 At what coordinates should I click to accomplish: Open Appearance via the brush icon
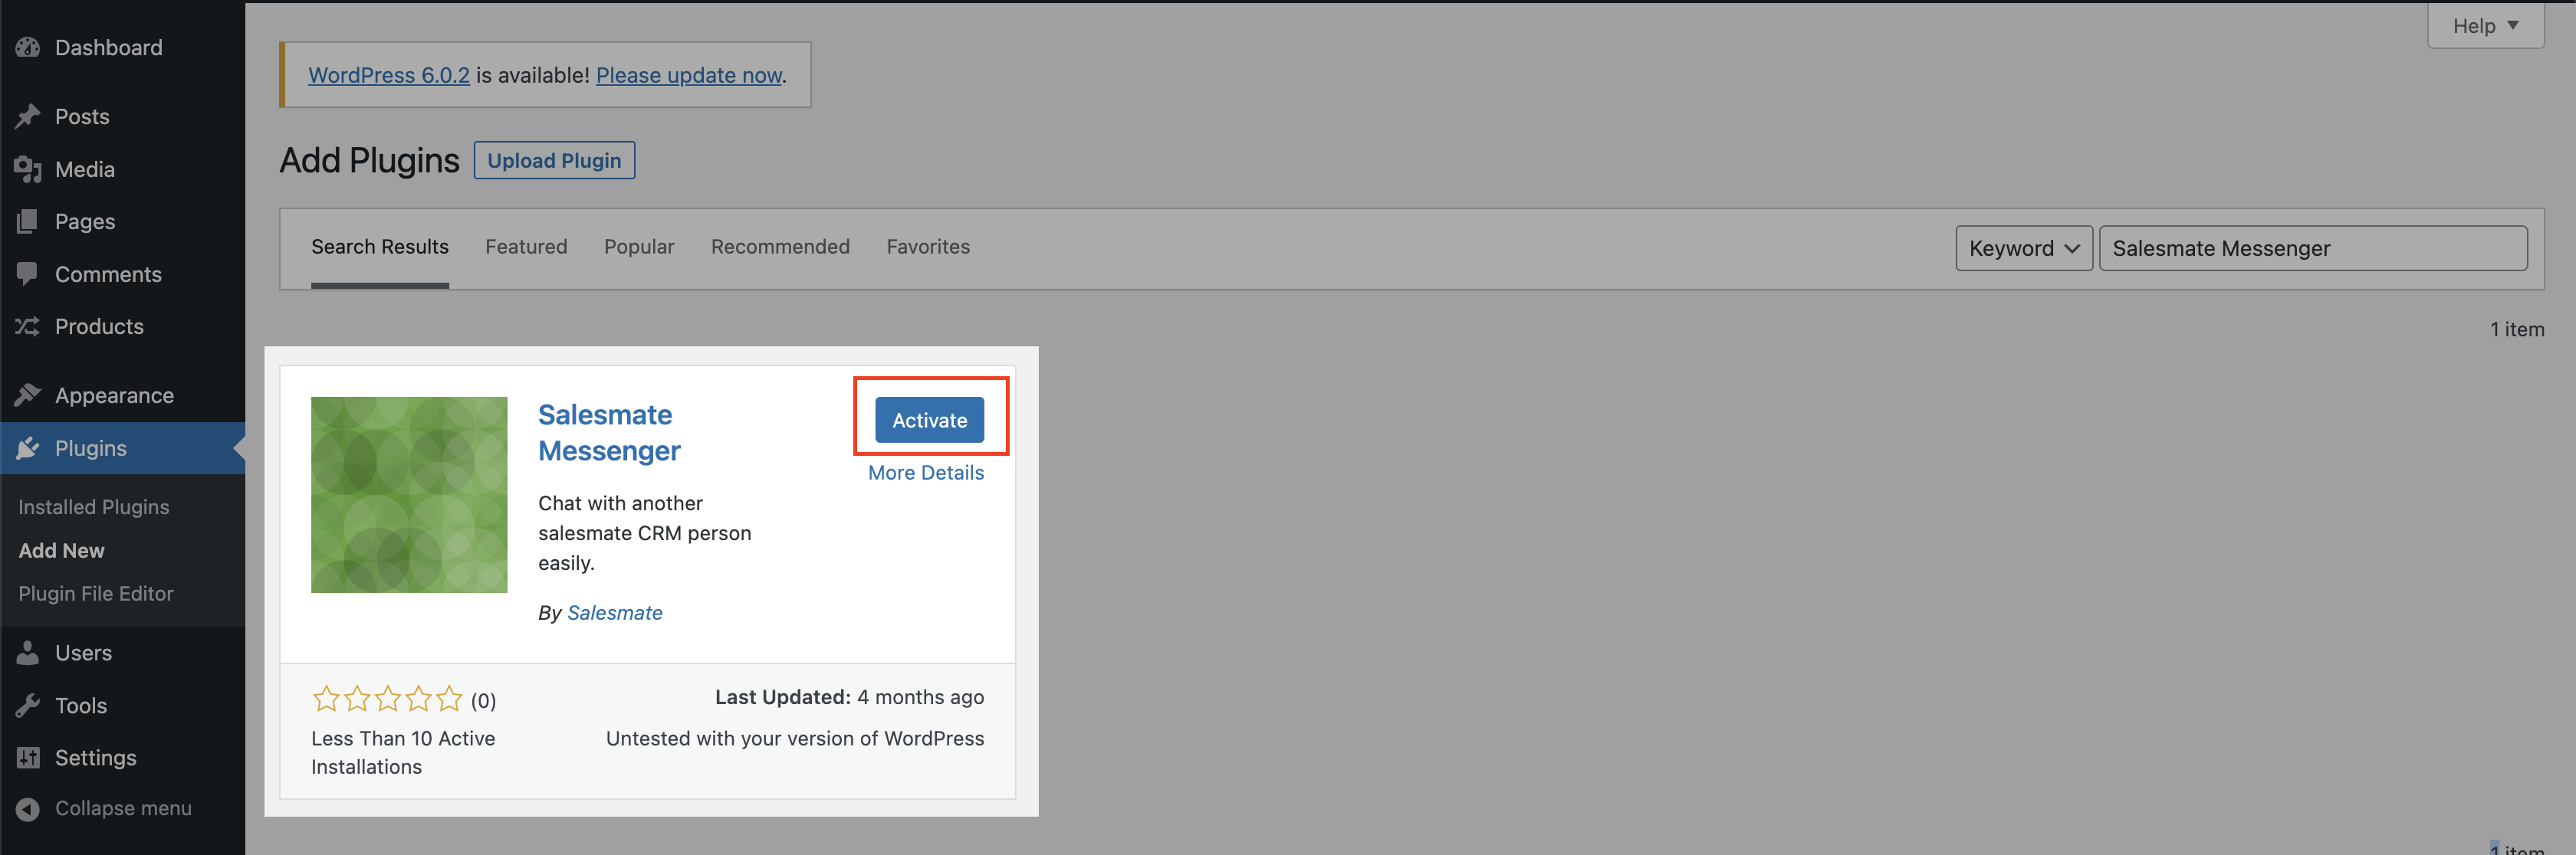tap(28, 395)
